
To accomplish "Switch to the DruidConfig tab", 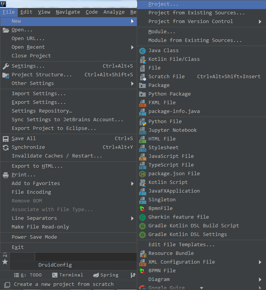I will [55, 265].
